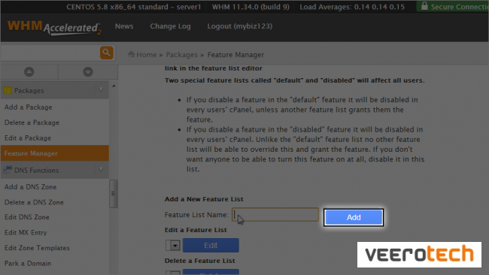The height and width of the screenshot is (275, 489).
Task: Click the sidebar search input box
Action: click(50, 53)
